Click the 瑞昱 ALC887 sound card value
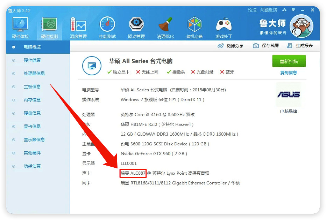 [133, 173]
